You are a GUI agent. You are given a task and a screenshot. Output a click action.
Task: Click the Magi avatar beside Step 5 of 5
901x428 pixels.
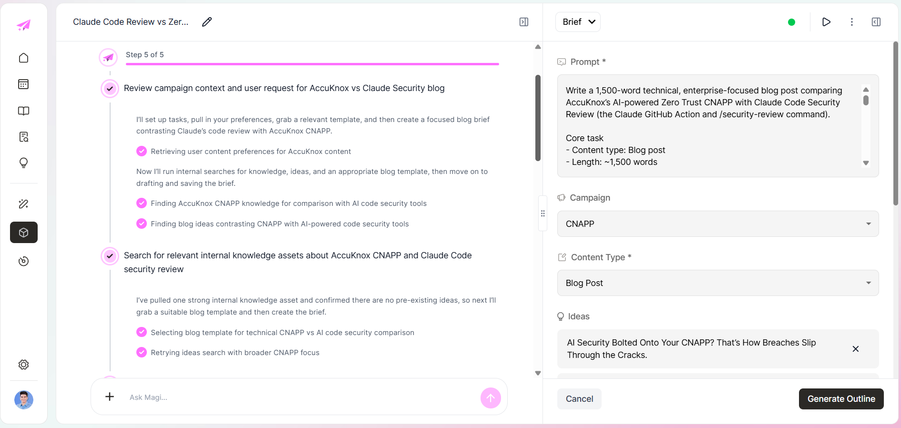coord(108,58)
